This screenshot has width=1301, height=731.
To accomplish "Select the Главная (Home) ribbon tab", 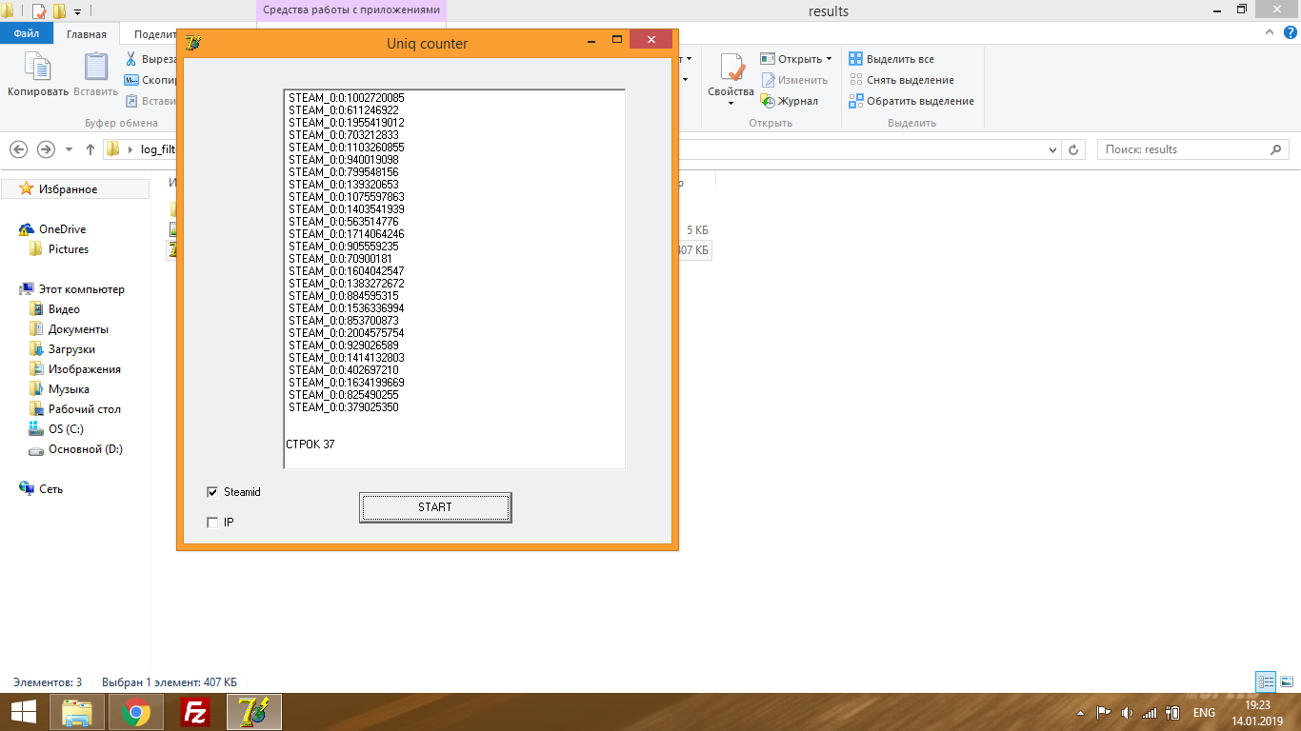I will [x=87, y=33].
